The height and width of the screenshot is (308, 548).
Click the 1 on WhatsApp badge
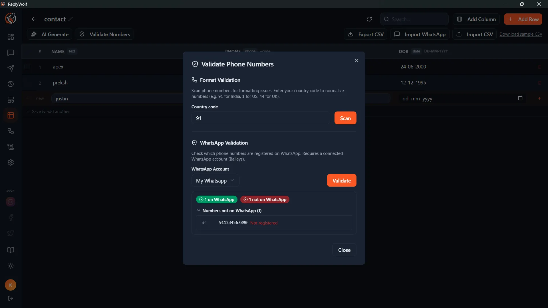217,200
